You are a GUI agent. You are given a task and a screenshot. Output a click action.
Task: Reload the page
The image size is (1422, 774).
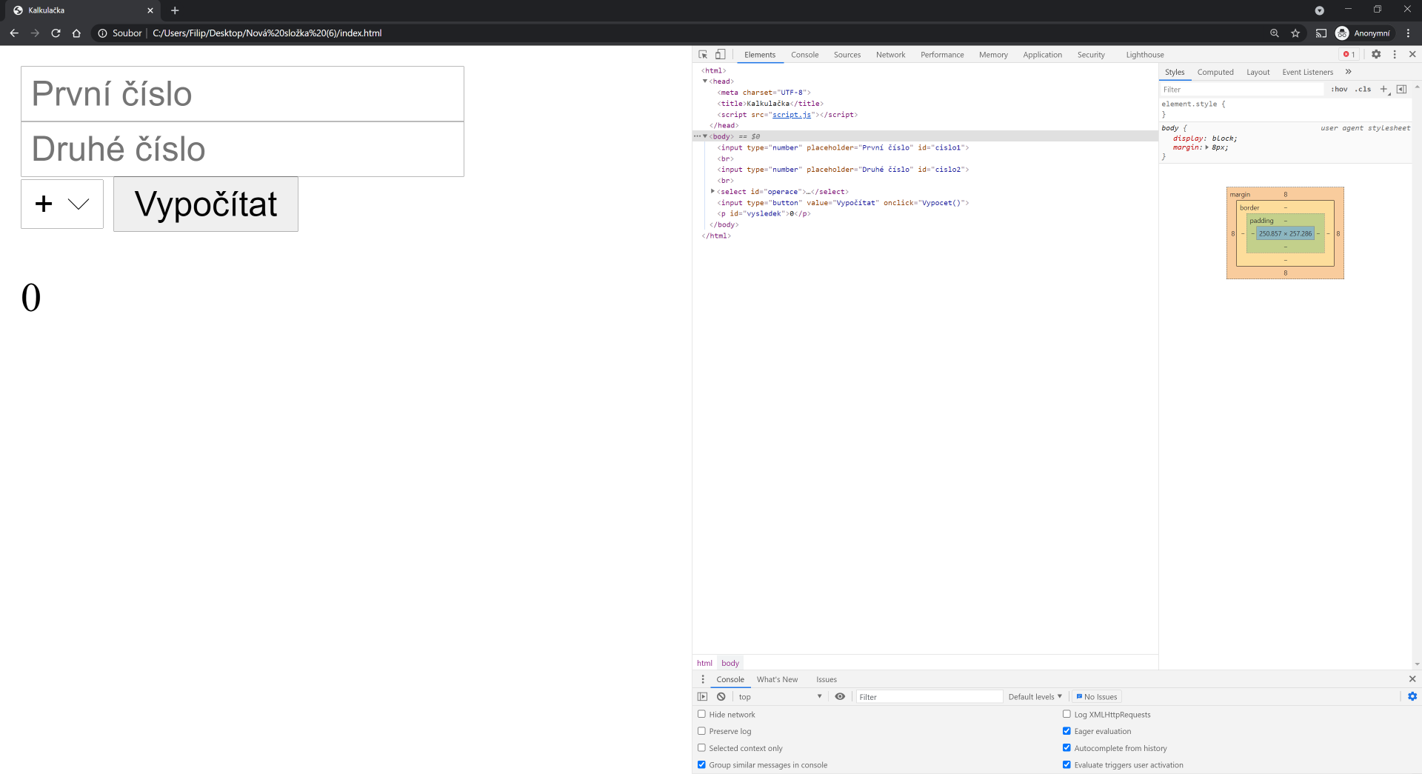(x=56, y=33)
